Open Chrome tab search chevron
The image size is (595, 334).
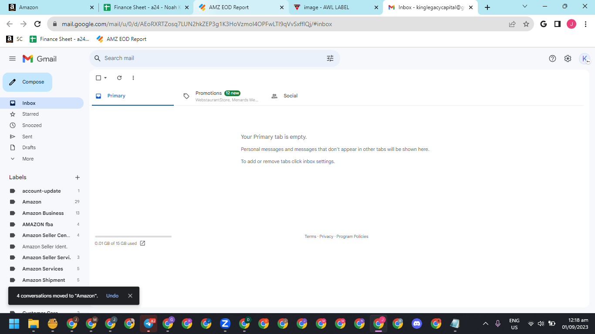(525, 7)
